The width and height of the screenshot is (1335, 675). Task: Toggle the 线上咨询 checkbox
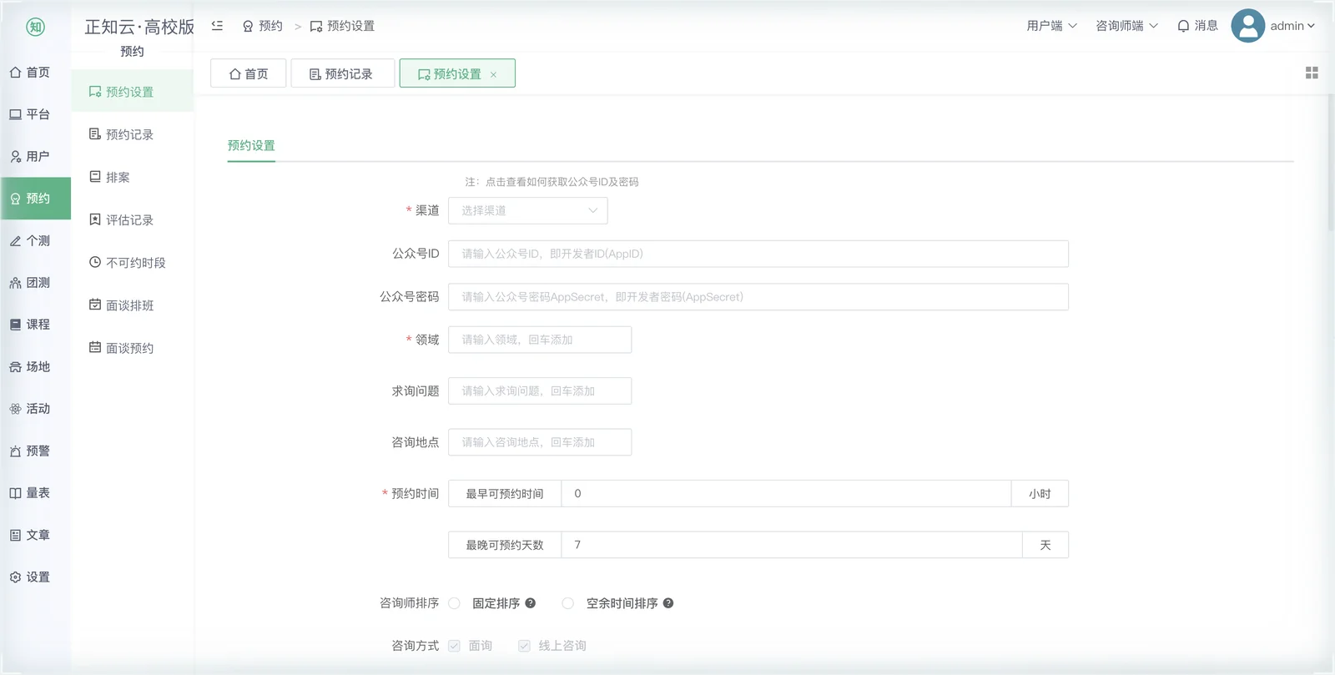point(524,646)
